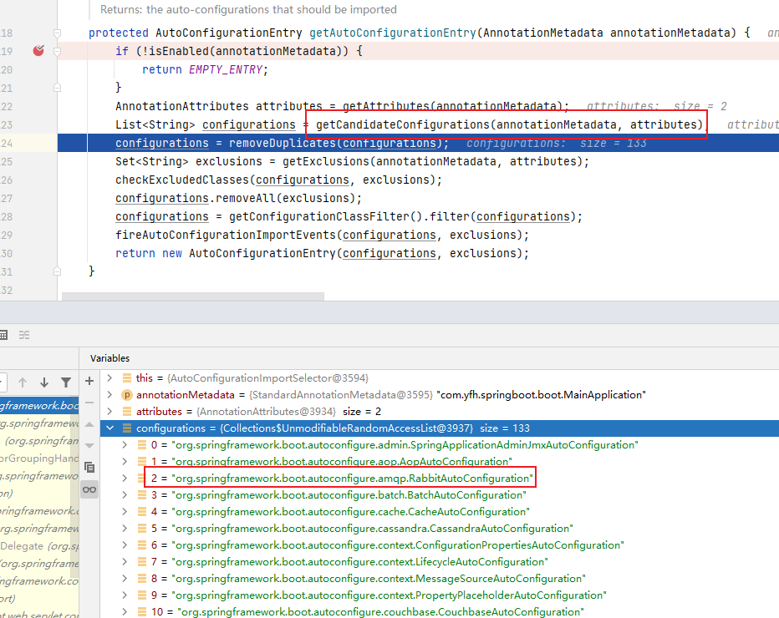Select element 1 AopAutoConfiguration
Viewport: 779px width, 618px height.
point(440,462)
